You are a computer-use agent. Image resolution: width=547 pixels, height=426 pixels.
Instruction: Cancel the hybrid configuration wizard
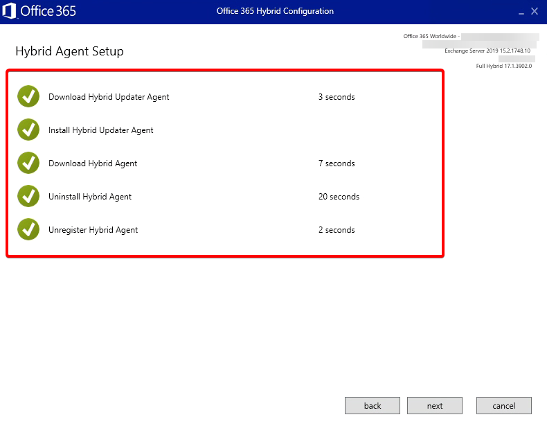pos(503,406)
